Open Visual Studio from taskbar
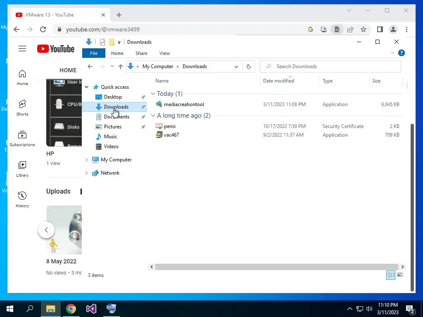 [91, 309]
